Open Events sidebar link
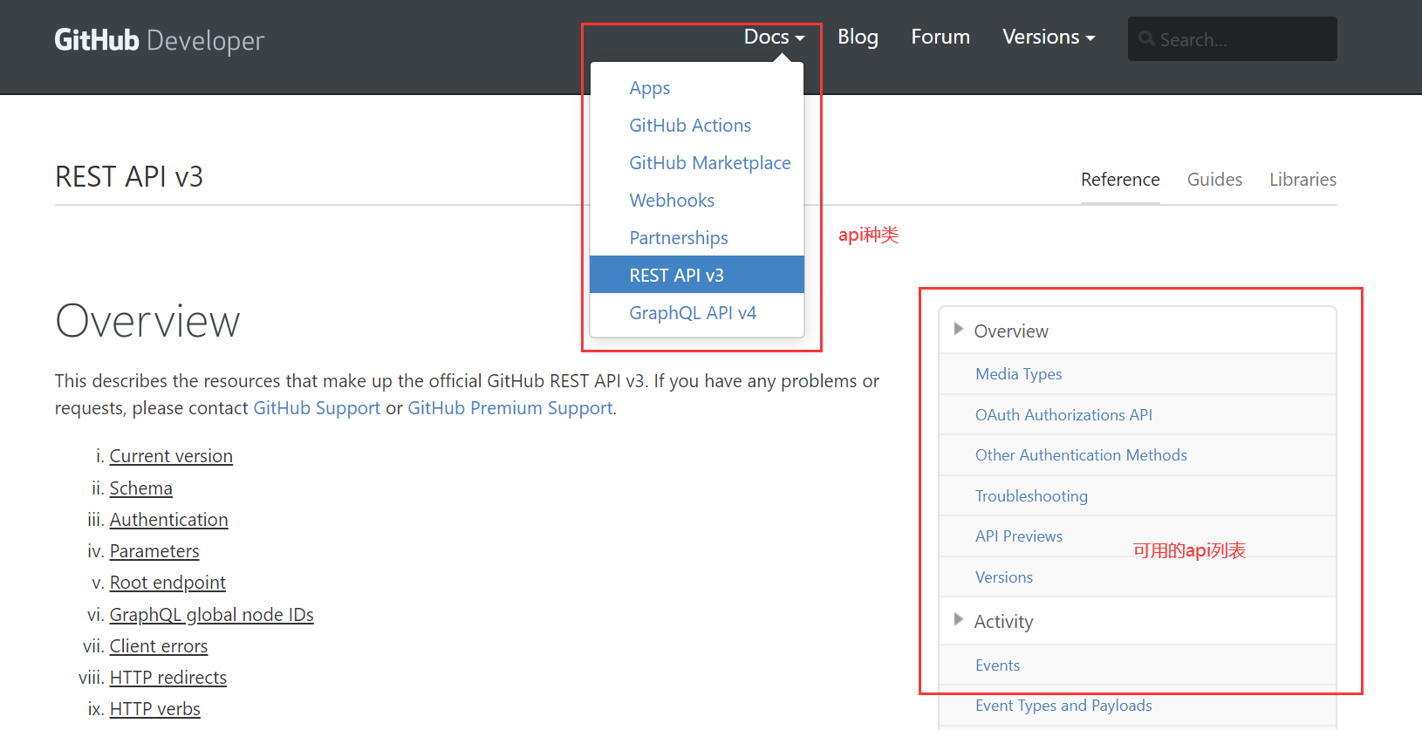This screenshot has height=730, width=1422. click(x=997, y=665)
